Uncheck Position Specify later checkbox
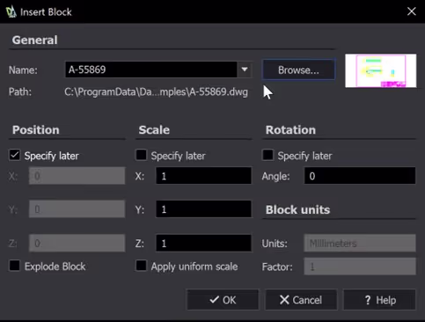The width and height of the screenshot is (425, 322). [15, 155]
